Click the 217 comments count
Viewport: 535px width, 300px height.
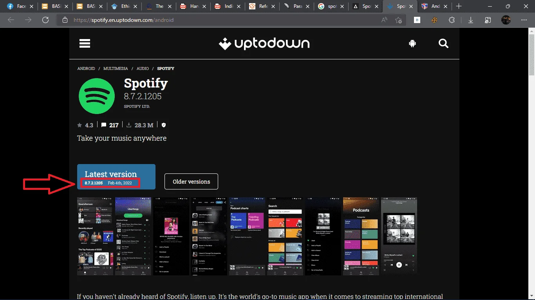(114, 125)
